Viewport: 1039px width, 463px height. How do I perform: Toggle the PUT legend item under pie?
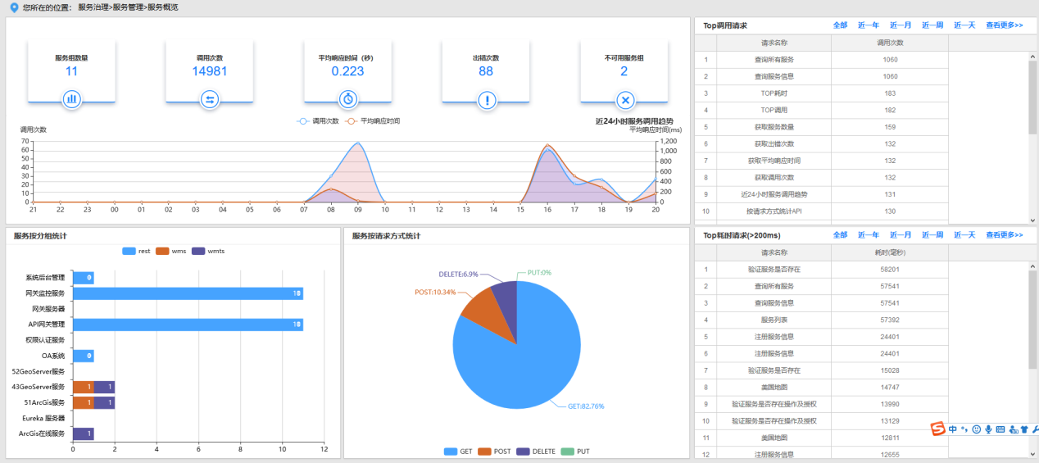pos(575,452)
